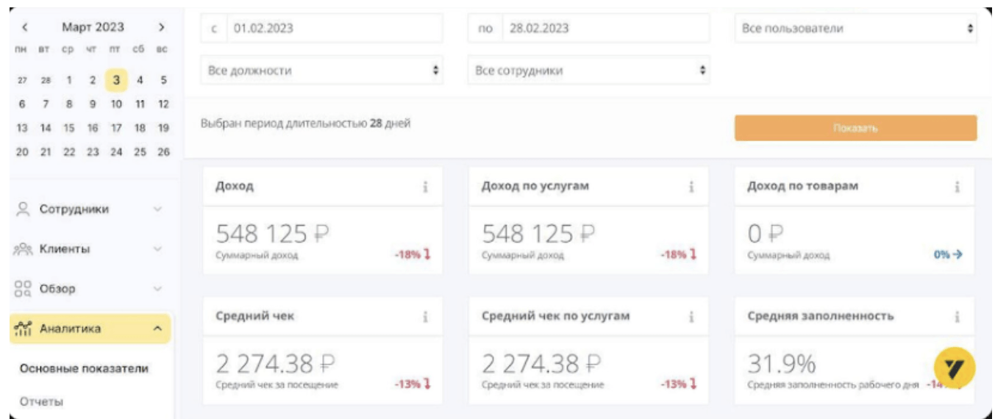The width and height of the screenshot is (995, 419).
Task: Open info icon for Доход по товарам
Action: click(957, 187)
